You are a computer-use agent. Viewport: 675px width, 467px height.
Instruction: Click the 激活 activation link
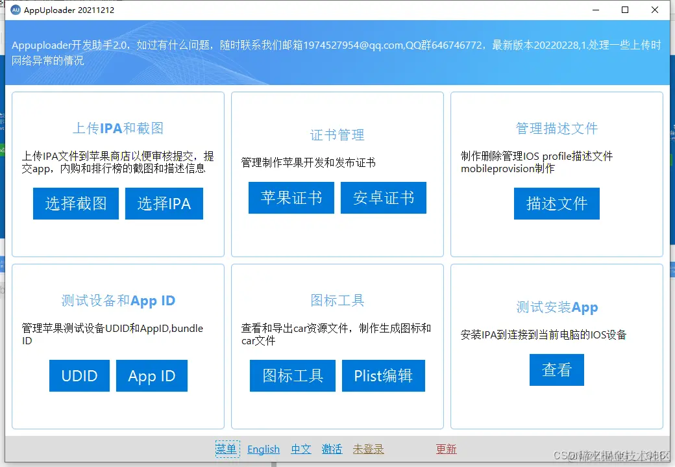point(332,449)
